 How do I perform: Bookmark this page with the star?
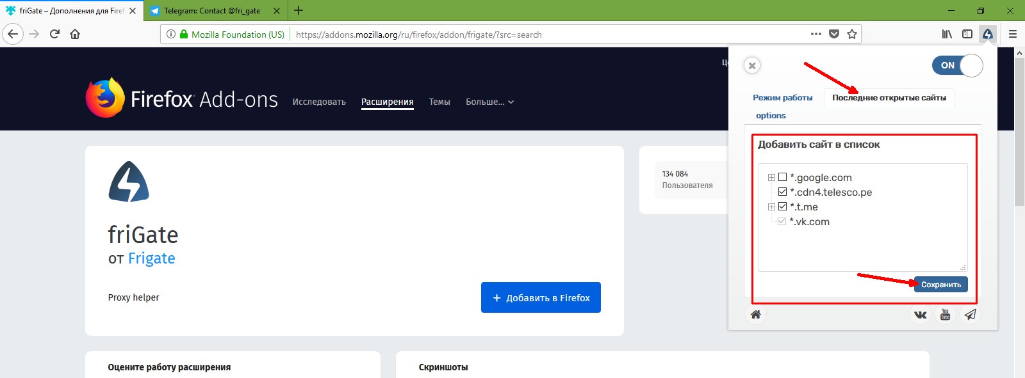pyautogui.click(x=852, y=34)
